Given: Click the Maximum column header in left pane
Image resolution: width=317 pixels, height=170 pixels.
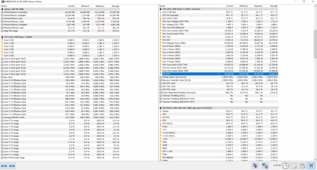Looking at the screenshot, I should [97, 6].
